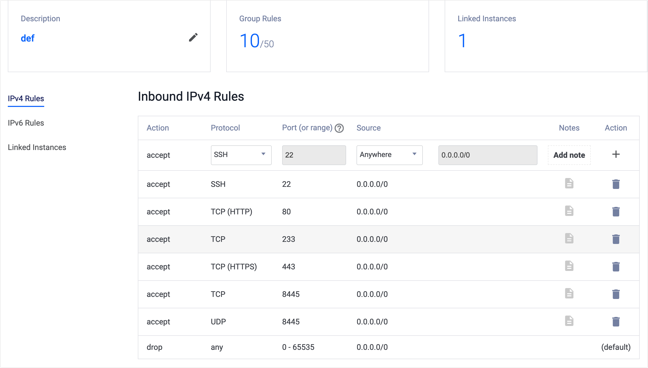Delete the TCP (HTTPS) port 443 rule
Image resolution: width=648 pixels, height=368 pixels.
[x=616, y=267]
